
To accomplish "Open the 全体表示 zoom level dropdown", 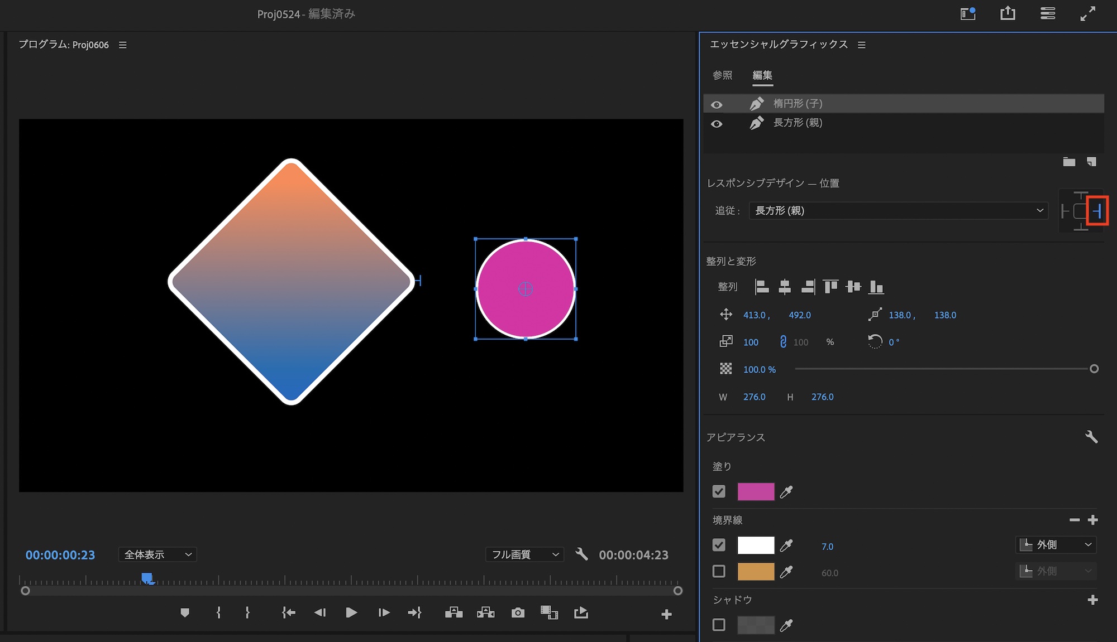I will click(x=157, y=554).
